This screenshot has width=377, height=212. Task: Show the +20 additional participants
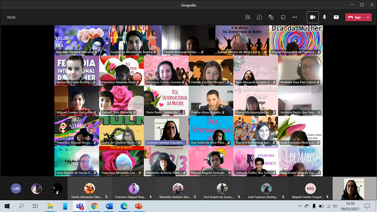tap(16, 188)
